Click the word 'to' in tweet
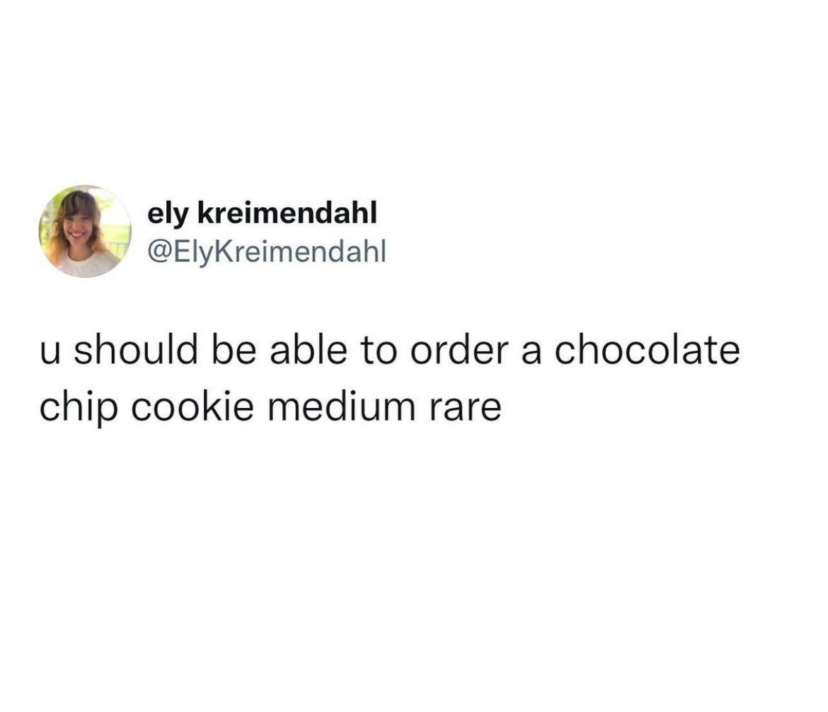828x712 pixels. (378, 351)
